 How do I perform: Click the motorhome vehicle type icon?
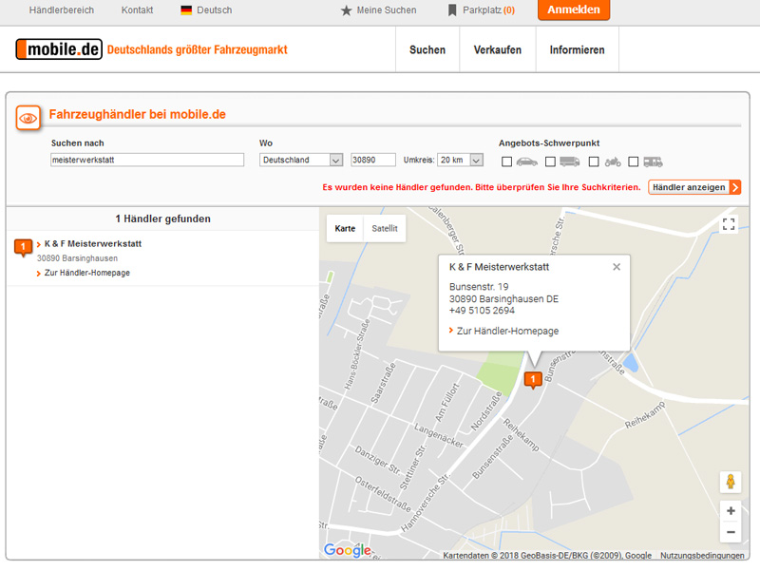point(653,162)
